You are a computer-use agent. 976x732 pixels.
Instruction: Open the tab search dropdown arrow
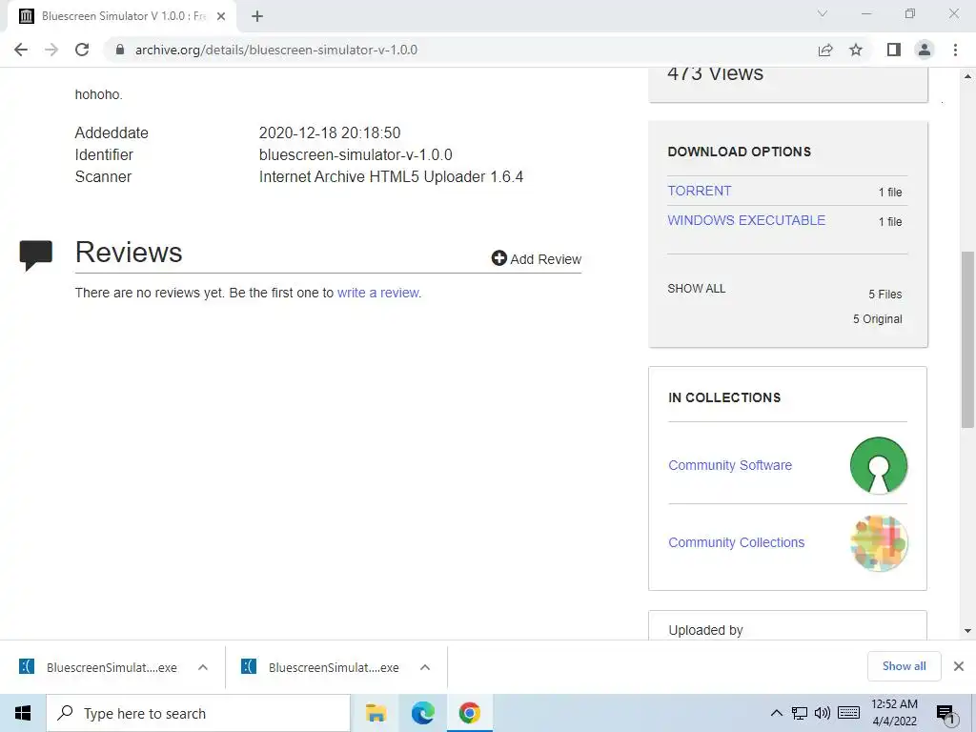pos(823,13)
